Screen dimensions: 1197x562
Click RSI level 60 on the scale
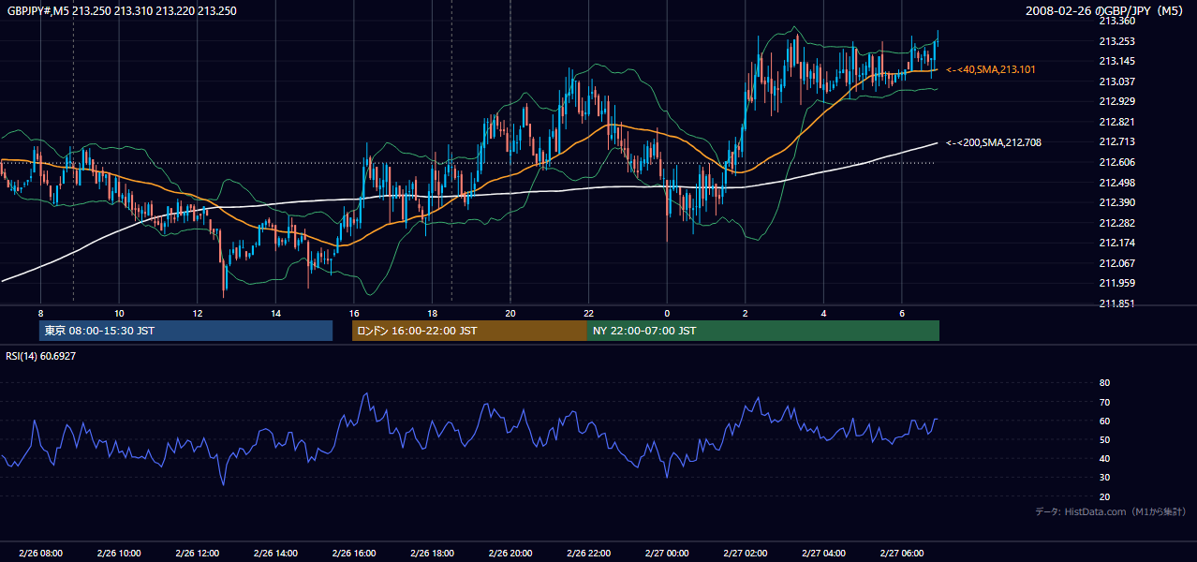point(1104,421)
